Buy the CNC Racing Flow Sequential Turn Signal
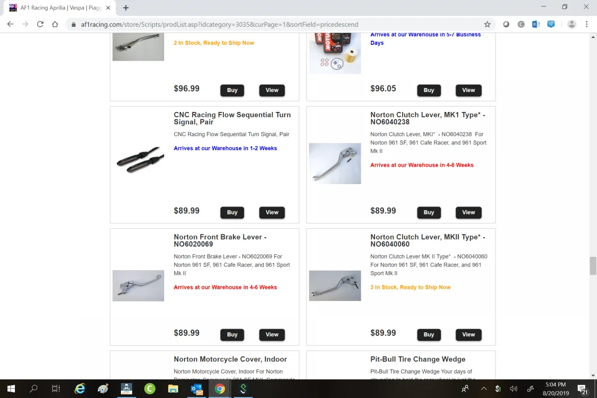The height and width of the screenshot is (398, 597). point(232,212)
